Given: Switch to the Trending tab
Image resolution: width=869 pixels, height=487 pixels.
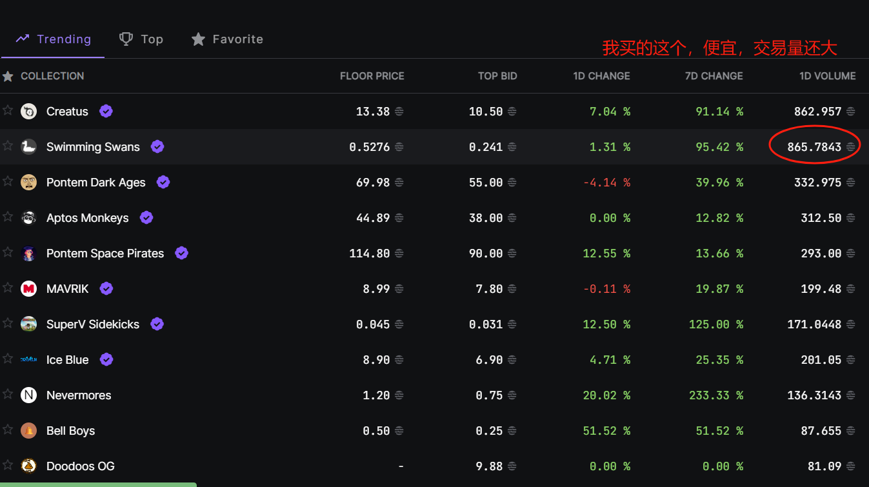Looking at the screenshot, I should click(53, 39).
